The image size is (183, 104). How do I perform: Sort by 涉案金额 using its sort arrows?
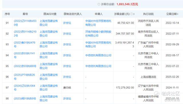pyautogui.click(x=134, y=14)
